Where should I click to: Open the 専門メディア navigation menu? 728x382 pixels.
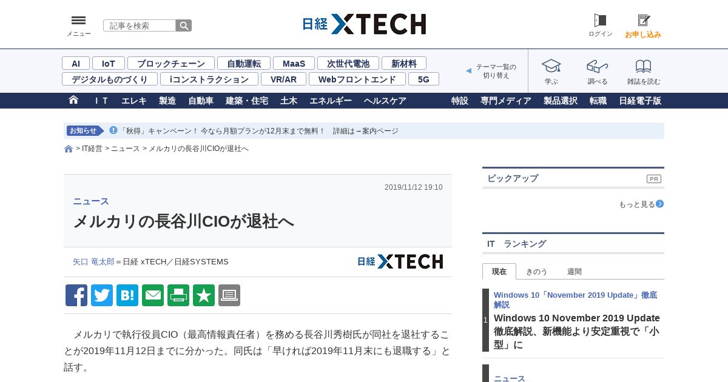point(506,101)
